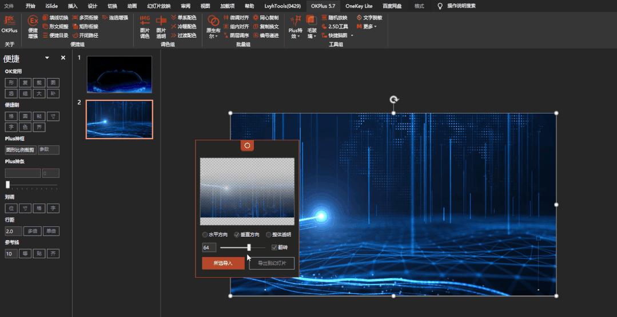
Task: Select the slide 1 thumbnail
Action: [119, 74]
